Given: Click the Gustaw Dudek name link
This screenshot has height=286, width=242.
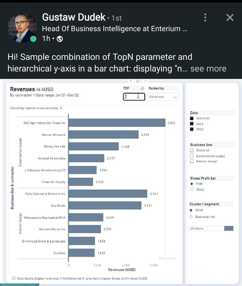Looking at the screenshot, I should (73, 17).
